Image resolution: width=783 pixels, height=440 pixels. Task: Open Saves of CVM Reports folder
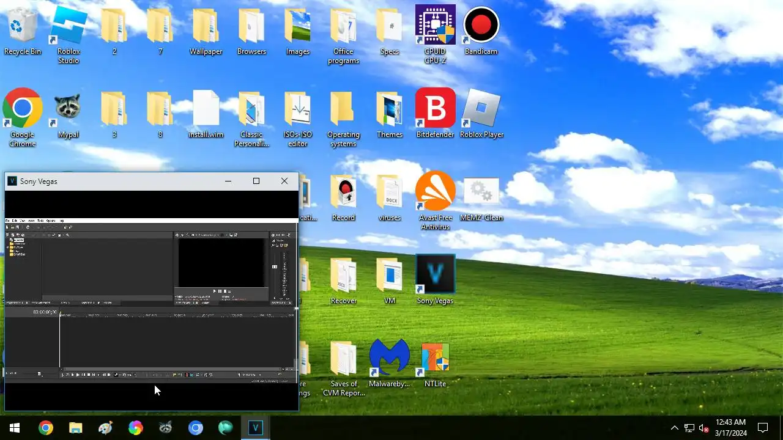pos(344,368)
